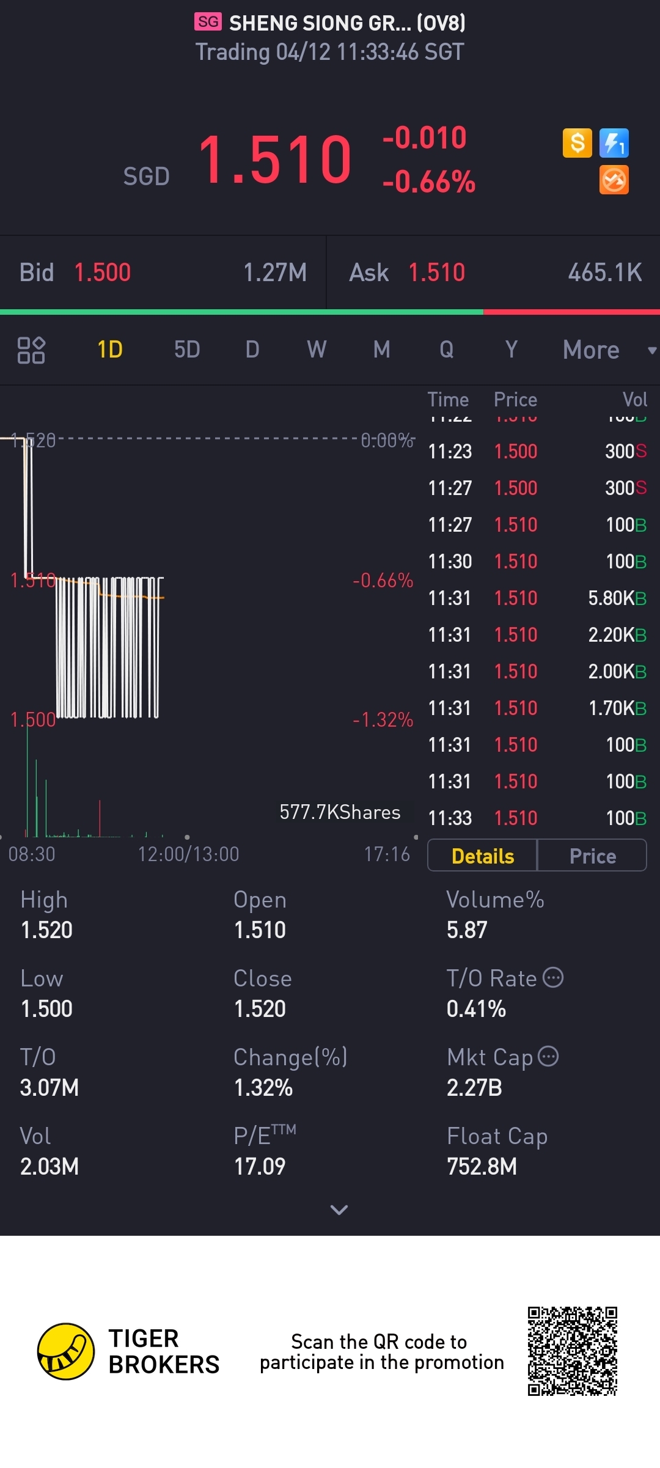Tap the Bid price 1.500
660x1468 pixels.
(x=102, y=273)
